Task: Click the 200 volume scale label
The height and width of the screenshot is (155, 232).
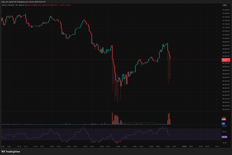Action: pos(224,117)
